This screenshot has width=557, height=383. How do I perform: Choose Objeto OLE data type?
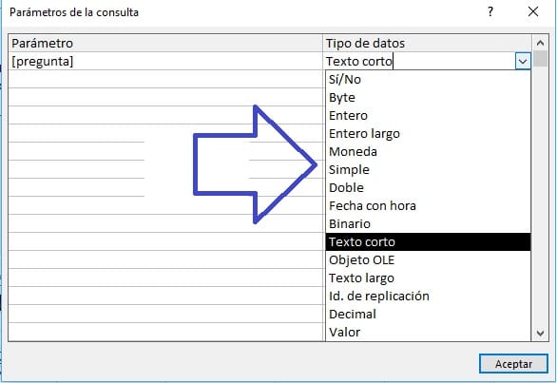(x=428, y=260)
